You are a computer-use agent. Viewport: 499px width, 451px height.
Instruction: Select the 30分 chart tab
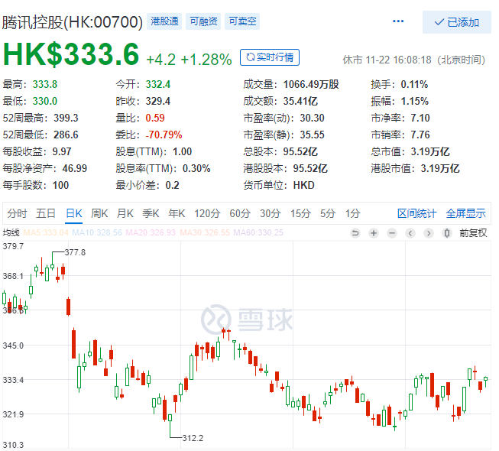(x=271, y=213)
